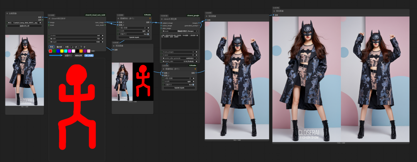Viewport: 417px width, 162px height.
Task: Click the 下一步 redo button
Action: tap(83, 47)
